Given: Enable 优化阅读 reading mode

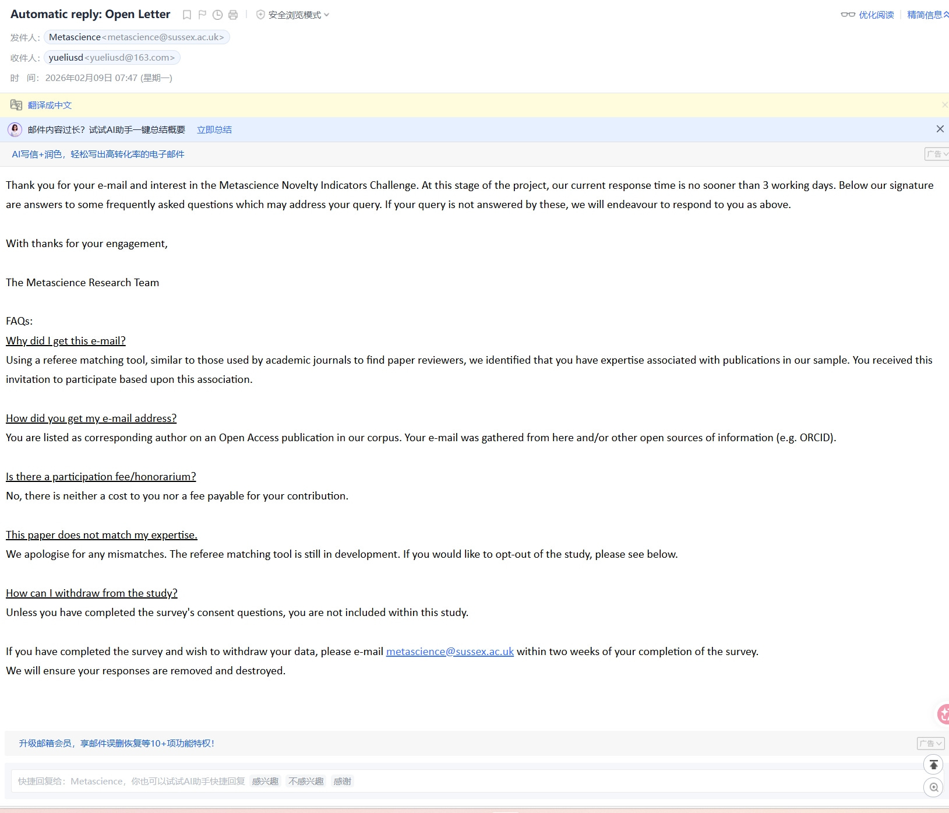Looking at the screenshot, I should pos(876,15).
